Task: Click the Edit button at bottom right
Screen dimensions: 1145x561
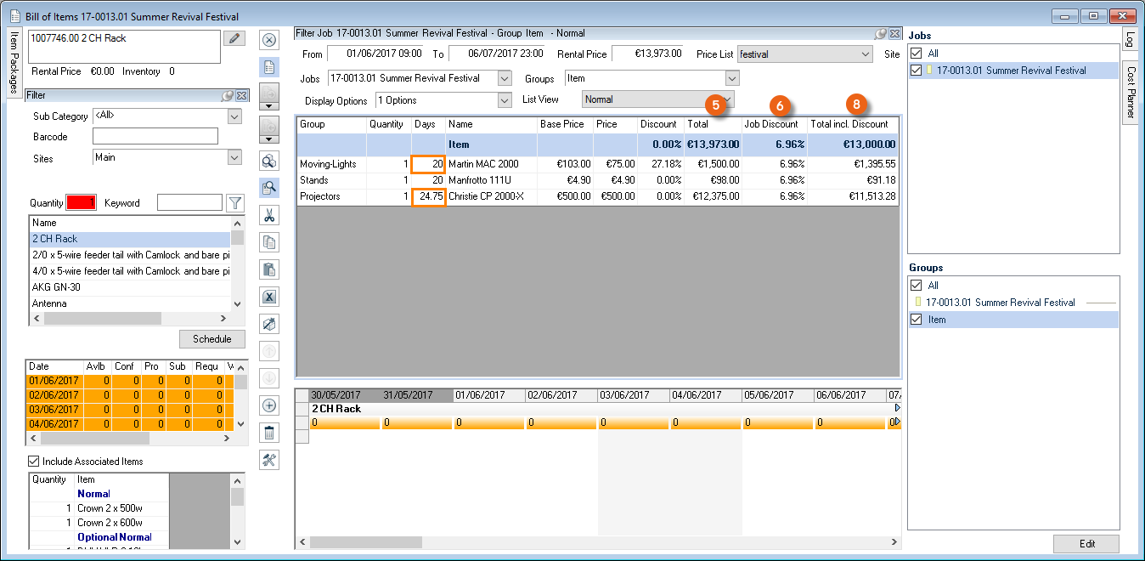Action: [1086, 544]
